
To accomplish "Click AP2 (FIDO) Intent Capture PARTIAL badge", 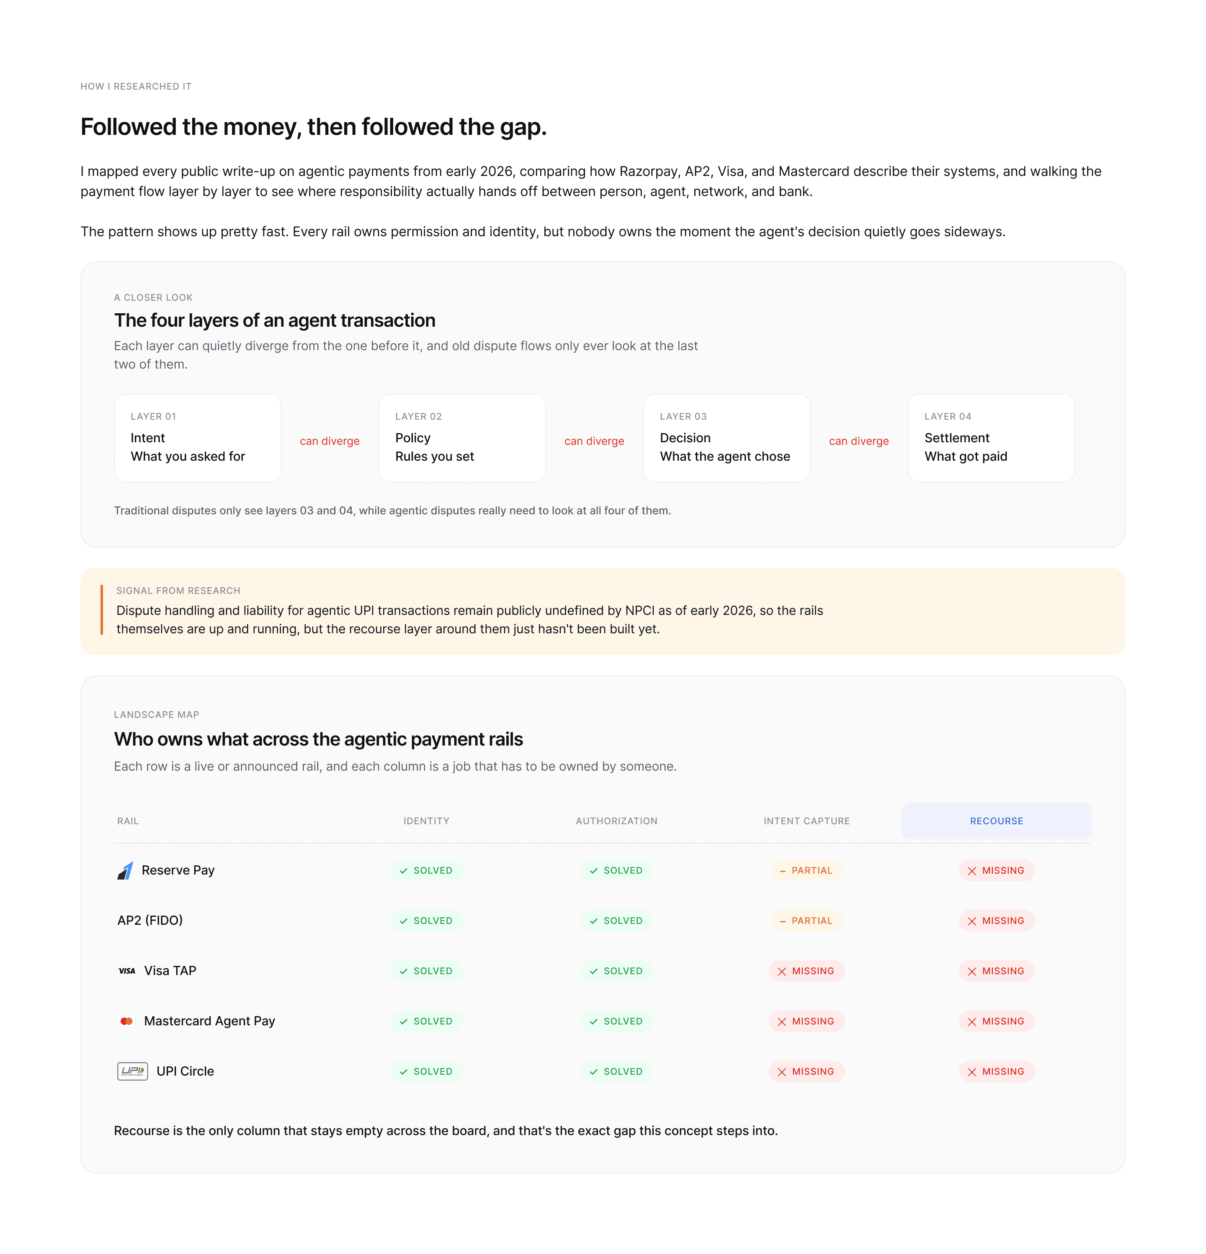I will pyautogui.click(x=806, y=921).
